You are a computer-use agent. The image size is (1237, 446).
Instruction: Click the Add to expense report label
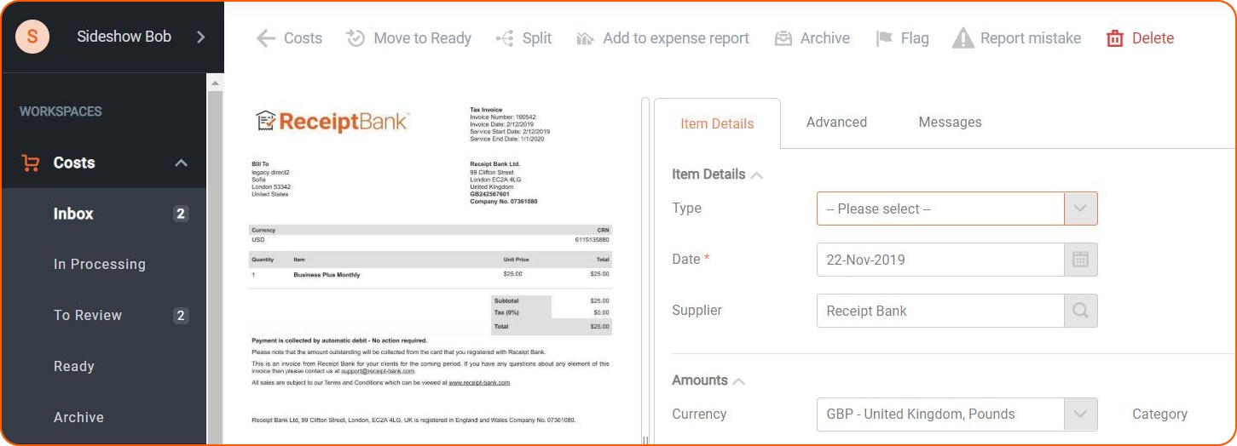[676, 38]
